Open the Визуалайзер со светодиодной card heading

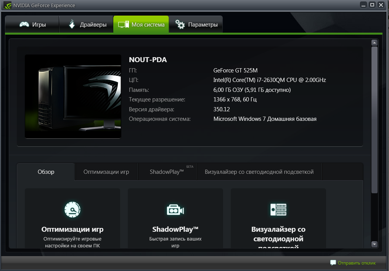pos(278,238)
